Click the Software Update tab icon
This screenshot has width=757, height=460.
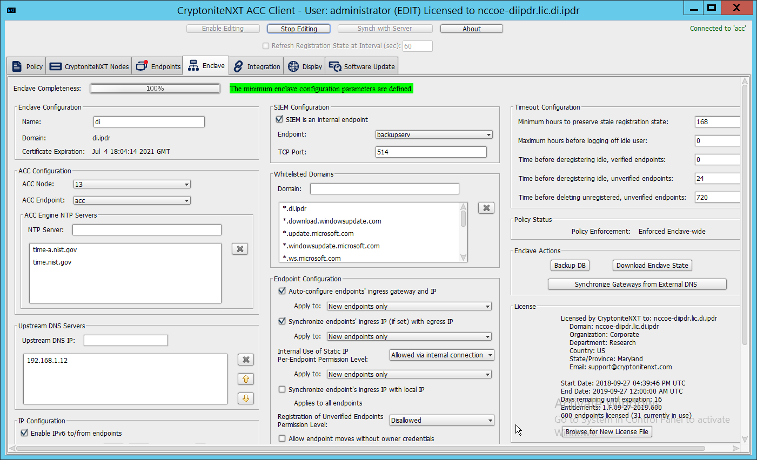[335, 66]
